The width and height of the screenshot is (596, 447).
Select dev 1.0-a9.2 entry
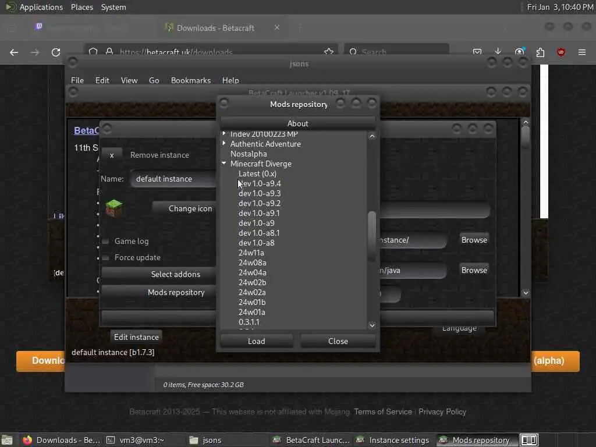[260, 203]
